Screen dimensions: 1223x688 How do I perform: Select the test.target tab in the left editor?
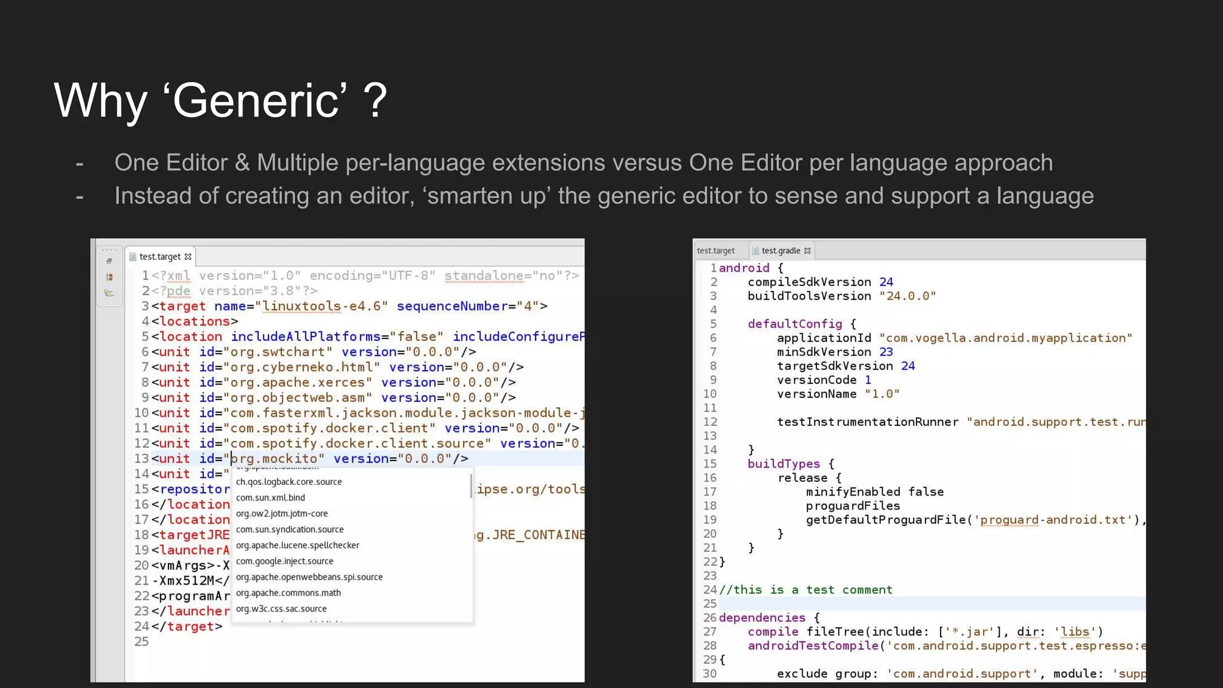[x=160, y=257]
